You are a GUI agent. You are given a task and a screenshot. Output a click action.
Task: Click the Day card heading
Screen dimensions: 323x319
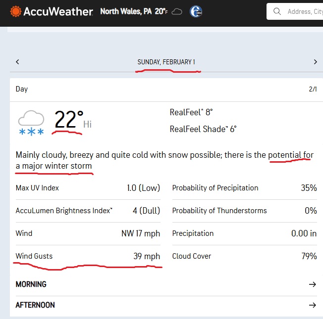tap(22, 89)
